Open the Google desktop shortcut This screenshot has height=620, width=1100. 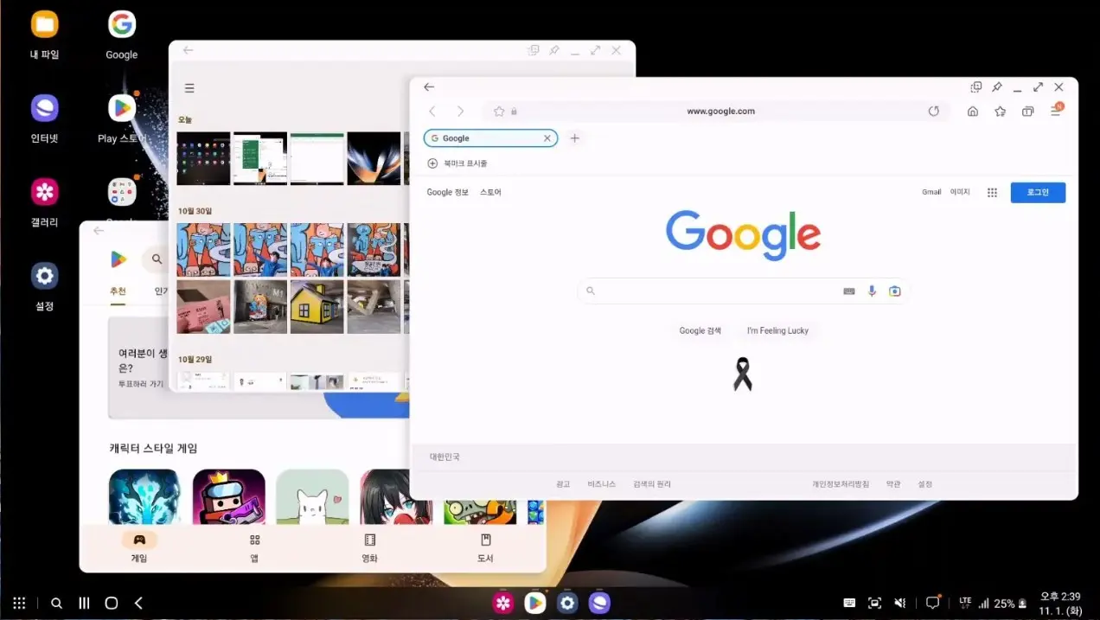click(121, 36)
